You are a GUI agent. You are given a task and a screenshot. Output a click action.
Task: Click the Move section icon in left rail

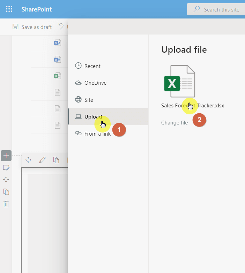[x=6, y=180]
